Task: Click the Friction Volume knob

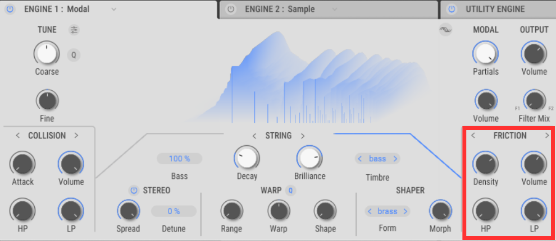Action: [x=534, y=164]
